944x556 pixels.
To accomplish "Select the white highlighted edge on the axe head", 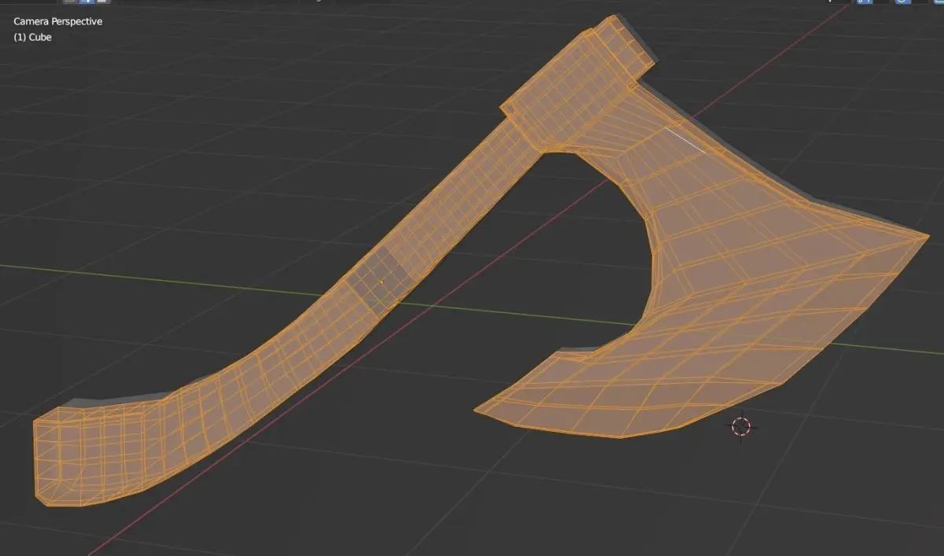I will pyautogui.click(x=685, y=138).
